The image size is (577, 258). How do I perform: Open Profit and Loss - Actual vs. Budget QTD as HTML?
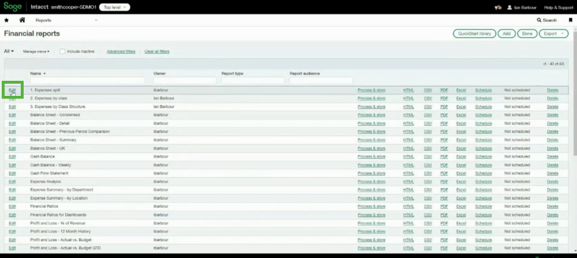pos(409,248)
